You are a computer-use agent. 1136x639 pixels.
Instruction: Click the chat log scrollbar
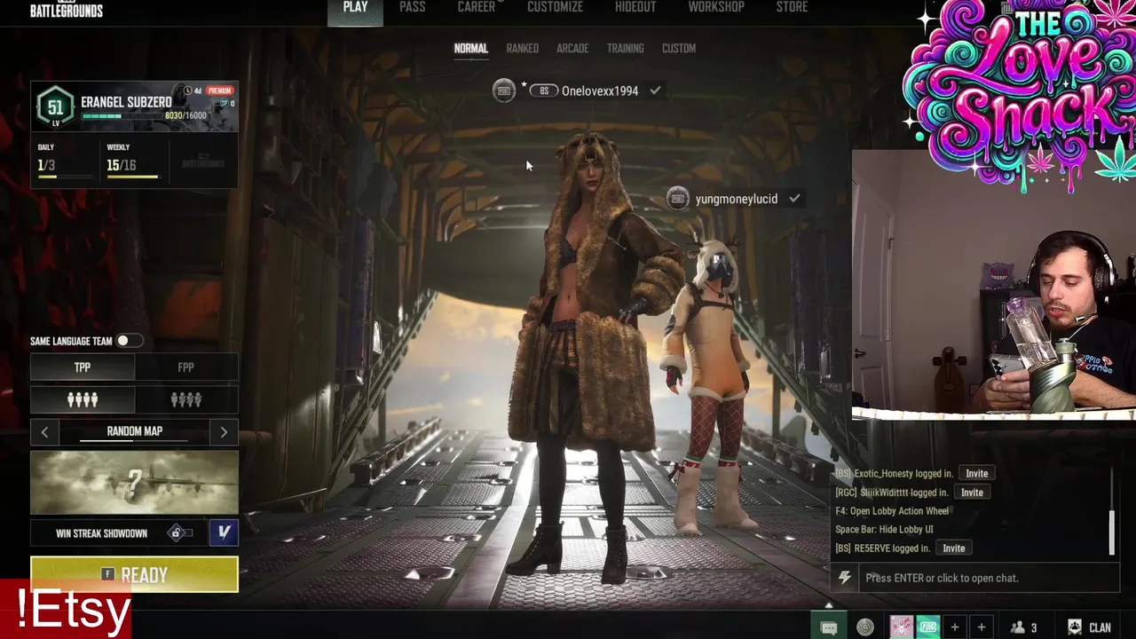pos(1111,532)
